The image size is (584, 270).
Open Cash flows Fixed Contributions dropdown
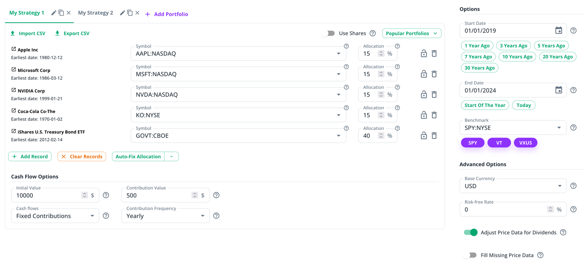[x=55, y=216]
